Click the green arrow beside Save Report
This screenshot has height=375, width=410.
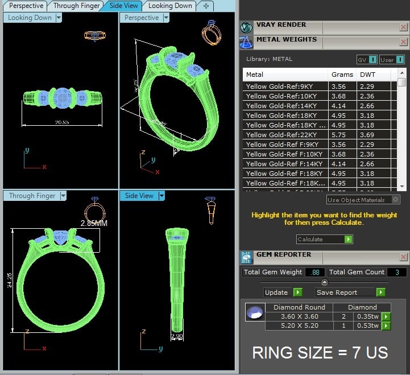(x=380, y=292)
